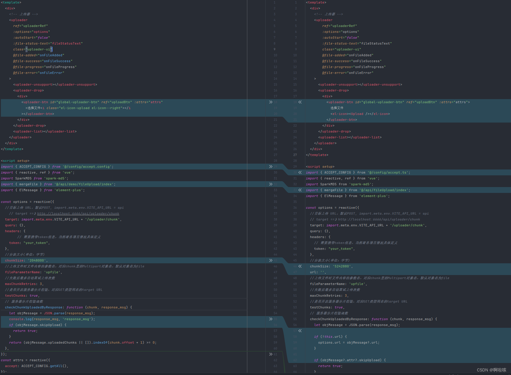Click token: "your_token" in left pane

[30, 243]
